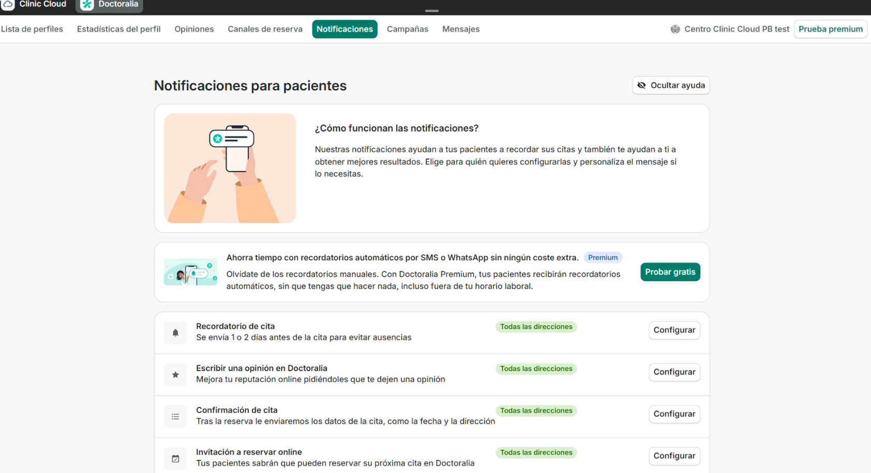Click the drag handle at top center
Screen dimensions: 871x473
click(x=432, y=11)
